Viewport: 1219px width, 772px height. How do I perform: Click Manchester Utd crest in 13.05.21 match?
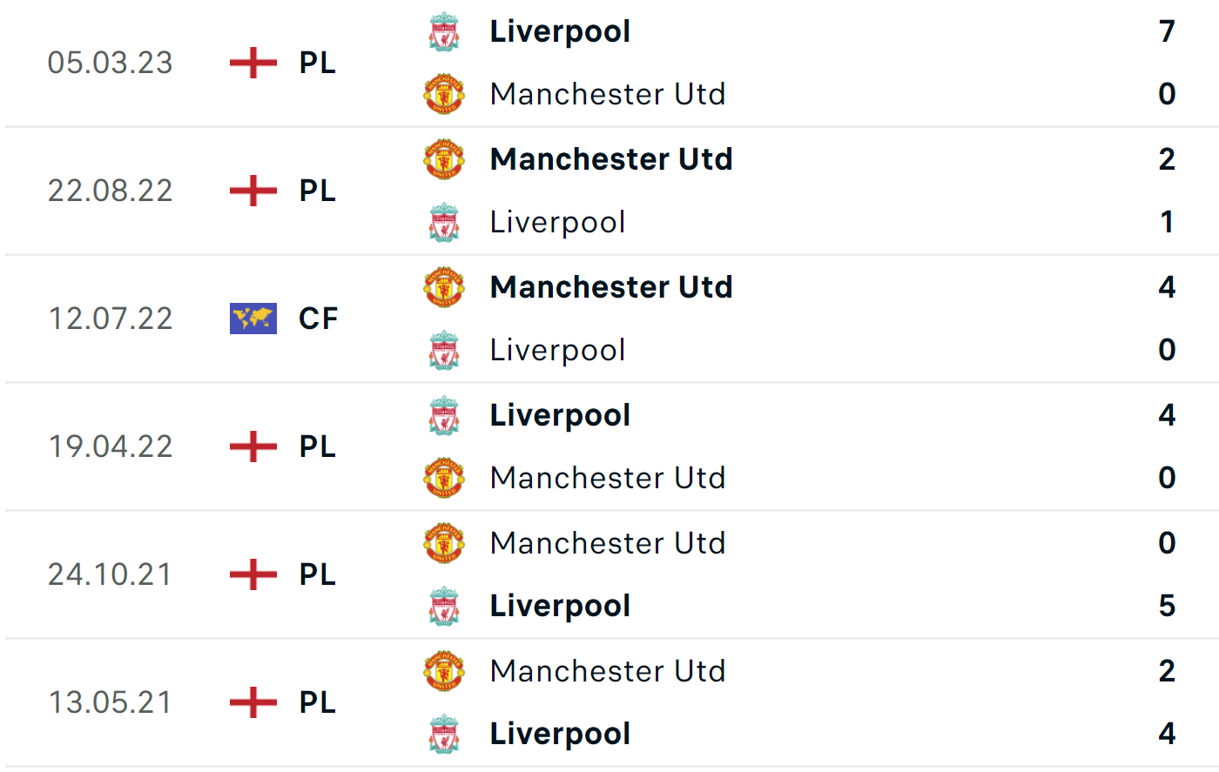coord(444,671)
